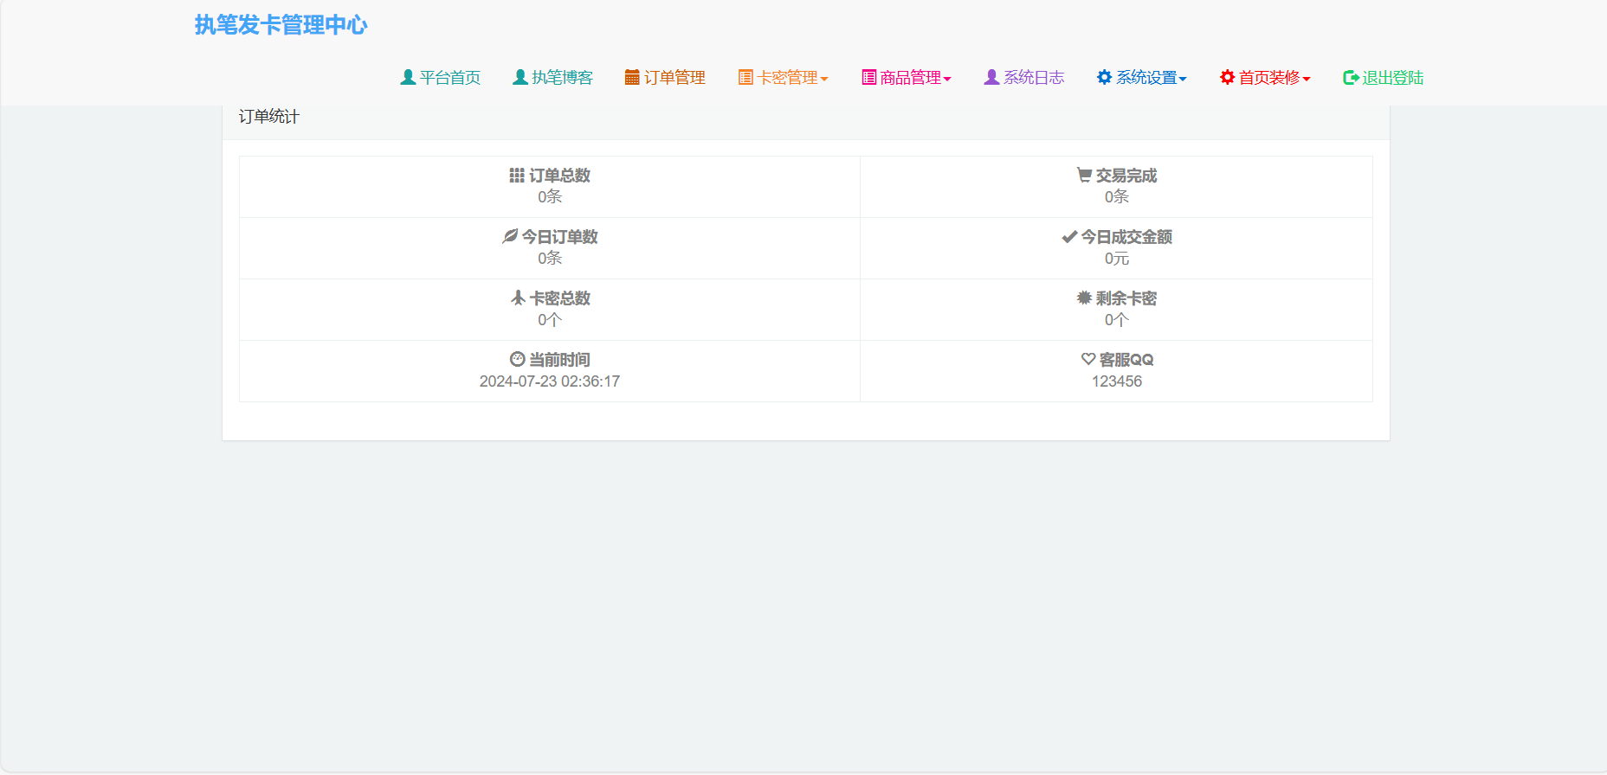
Task: Click the 卡密总数 label
Action: click(x=560, y=298)
